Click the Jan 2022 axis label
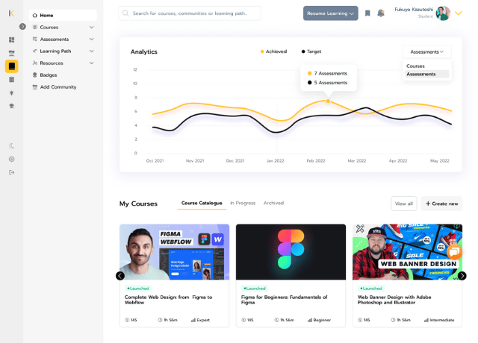 pos(276,161)
